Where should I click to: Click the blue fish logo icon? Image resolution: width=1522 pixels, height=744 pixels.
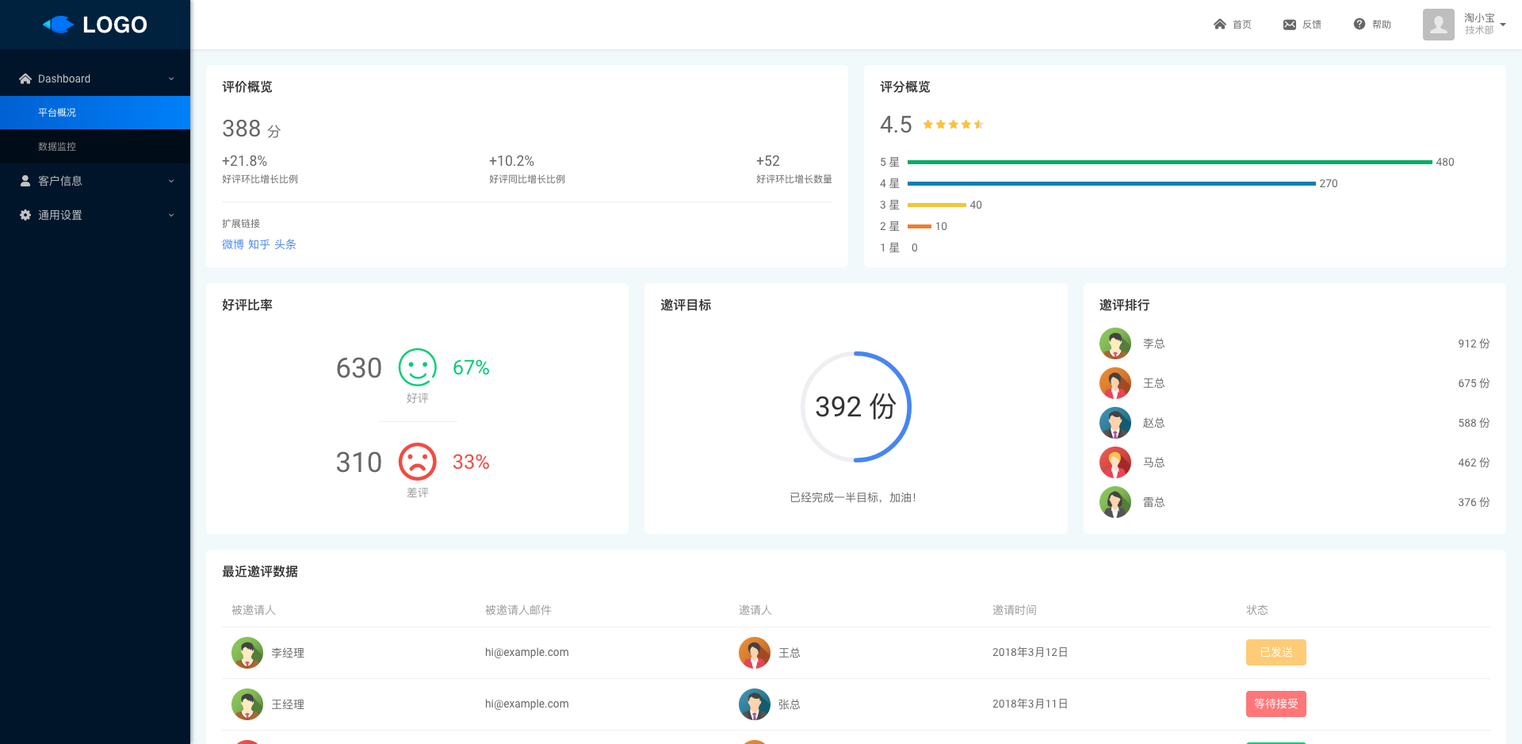coord(59,25)
